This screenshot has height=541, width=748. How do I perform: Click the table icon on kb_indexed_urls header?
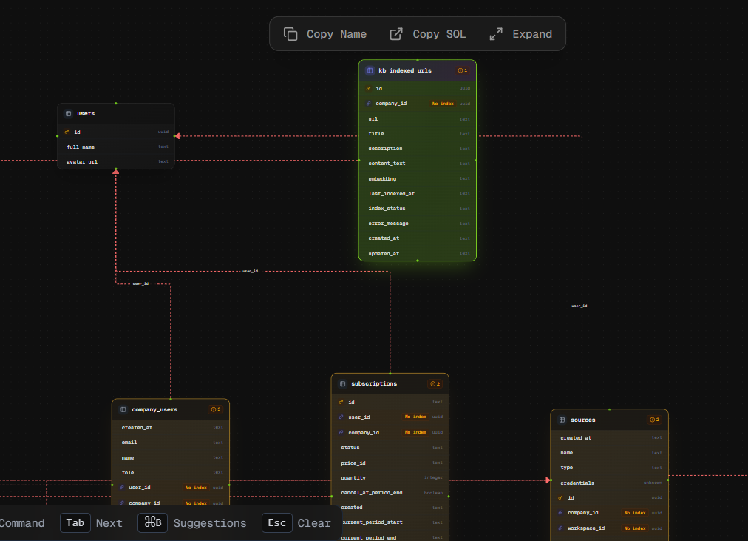(x=370, y=70)
